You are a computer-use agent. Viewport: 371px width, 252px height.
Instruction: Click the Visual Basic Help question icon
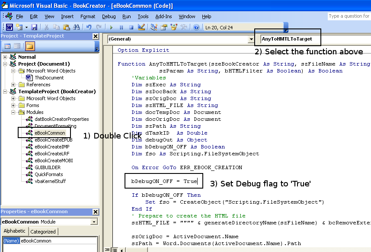pyautogui.click(x=196, y=27)
